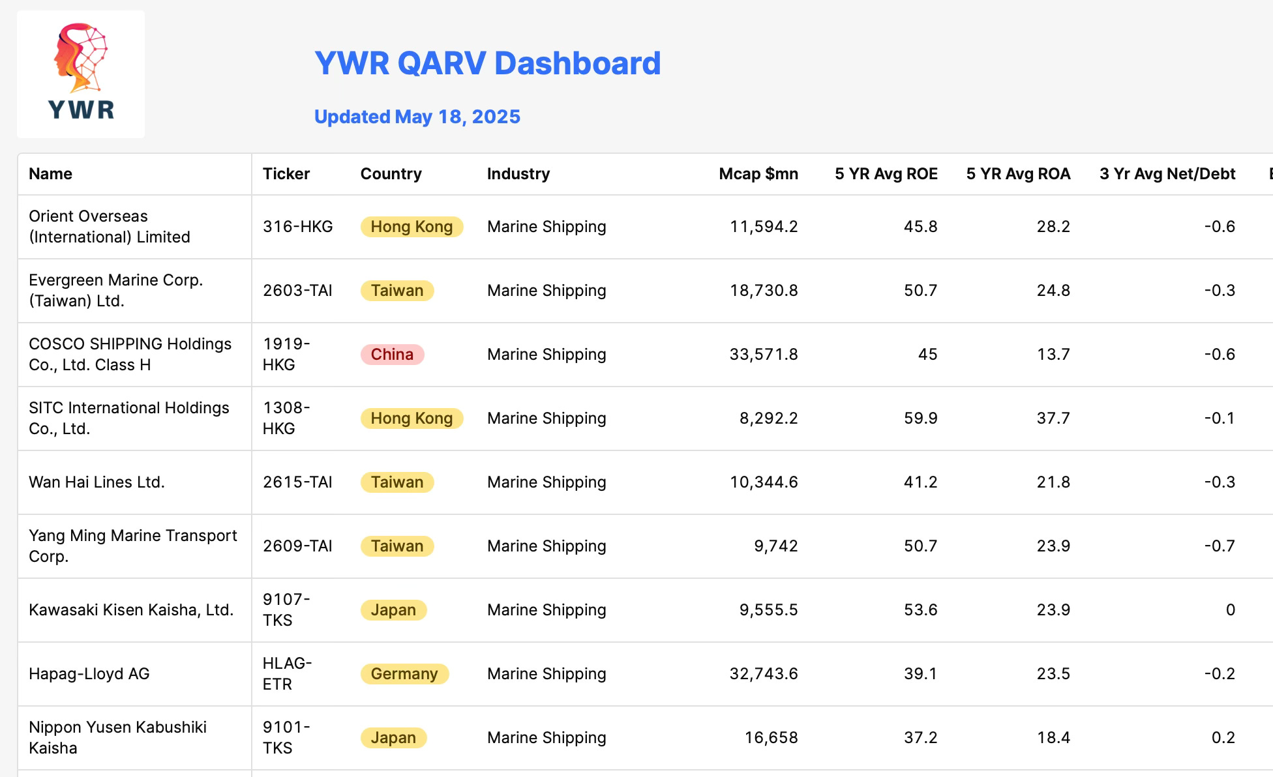Viewport: 1273px width, 777px height.
Task: Click Mcap value 33,571.8
Action: coord(764,355)
